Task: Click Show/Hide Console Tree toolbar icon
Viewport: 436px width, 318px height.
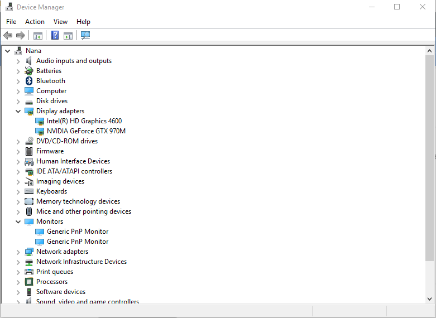Action: coord(38,36)
